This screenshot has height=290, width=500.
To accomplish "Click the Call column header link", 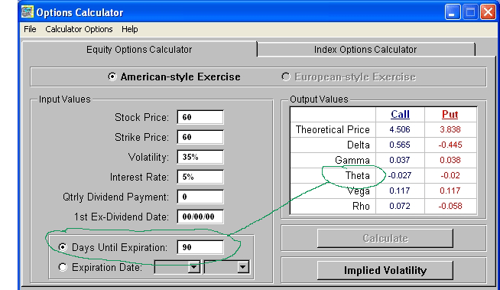I will pyautogui.click(x=400, y=114).
